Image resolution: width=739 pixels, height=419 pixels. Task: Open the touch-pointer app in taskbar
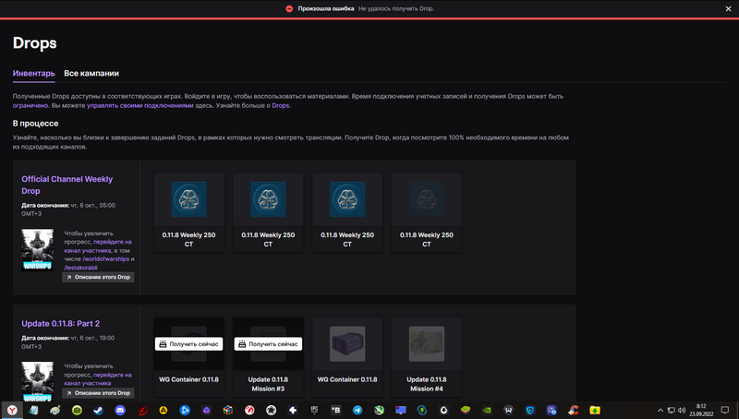[x=551, y=410]
